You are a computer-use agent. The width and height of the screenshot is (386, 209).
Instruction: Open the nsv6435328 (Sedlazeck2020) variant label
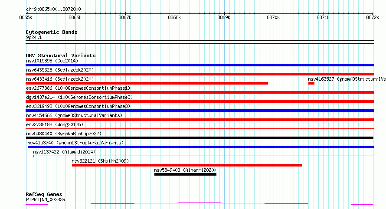point(60,70)
